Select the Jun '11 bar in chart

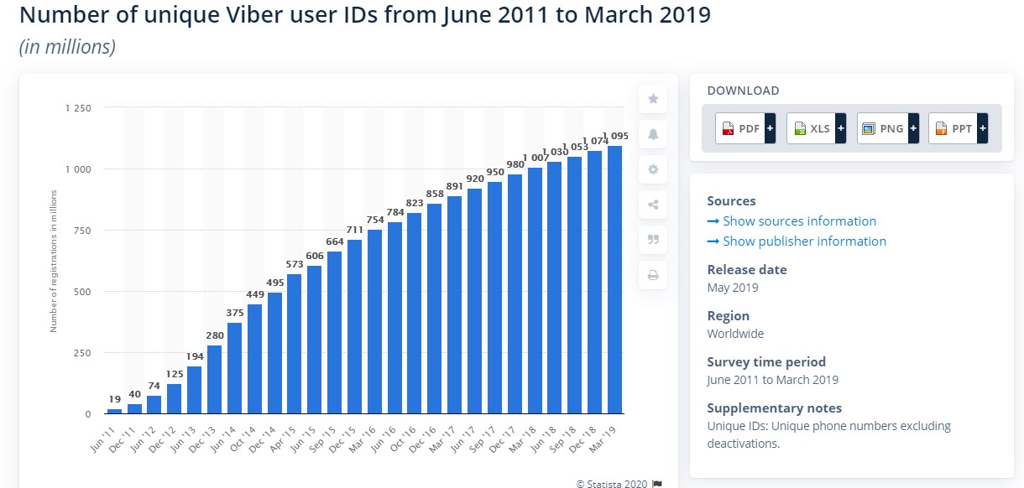click(114, 411)
